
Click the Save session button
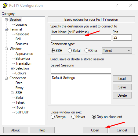tap(122, 87)
